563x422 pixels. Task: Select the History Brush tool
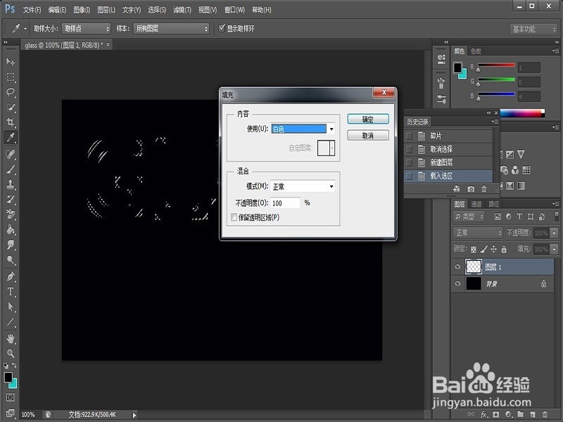pyautogui.click(x=11, y=199)
